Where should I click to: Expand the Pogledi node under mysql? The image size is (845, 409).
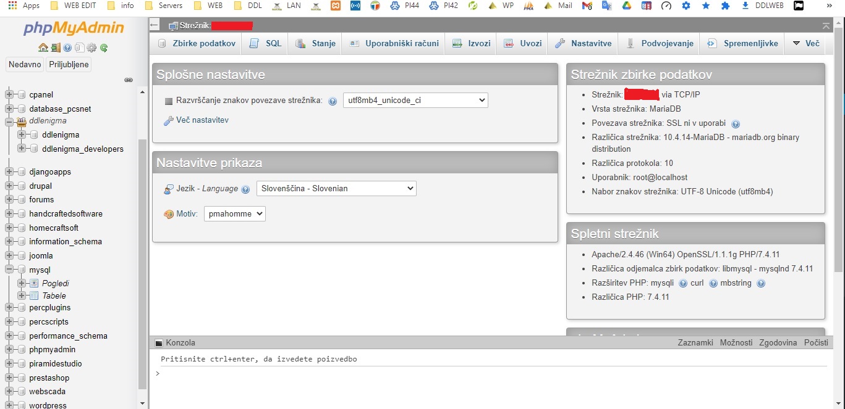(22, 283)
